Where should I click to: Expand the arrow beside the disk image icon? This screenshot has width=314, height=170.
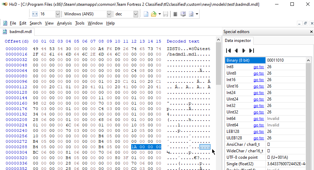[197, 14]
